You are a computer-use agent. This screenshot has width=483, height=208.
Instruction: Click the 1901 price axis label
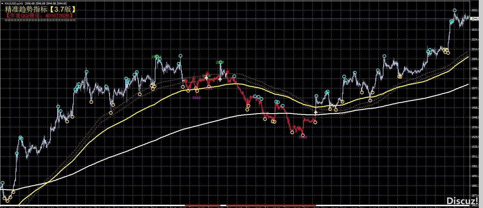tap(475, 166)
